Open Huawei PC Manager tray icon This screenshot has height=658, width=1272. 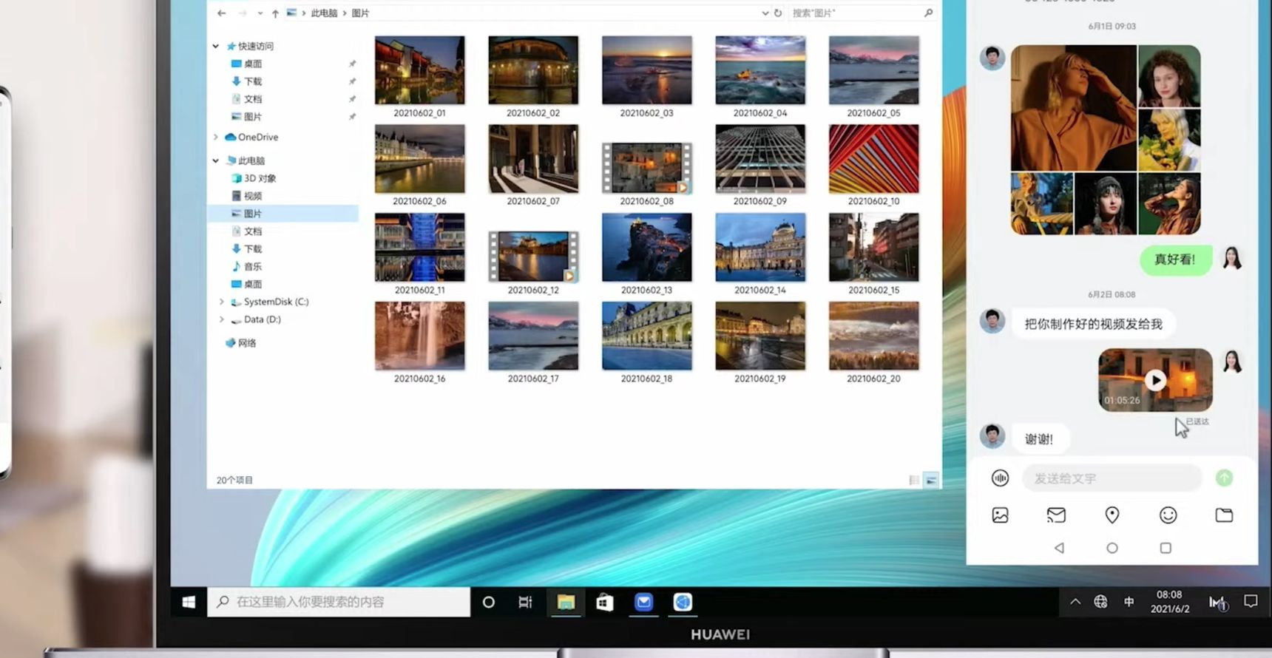pos(1217,603)
